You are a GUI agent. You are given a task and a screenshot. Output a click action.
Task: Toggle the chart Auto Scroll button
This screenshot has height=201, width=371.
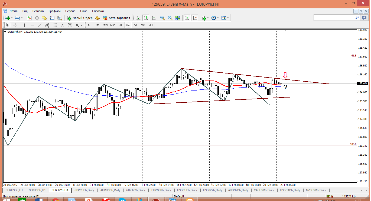[x=187, y=18]
